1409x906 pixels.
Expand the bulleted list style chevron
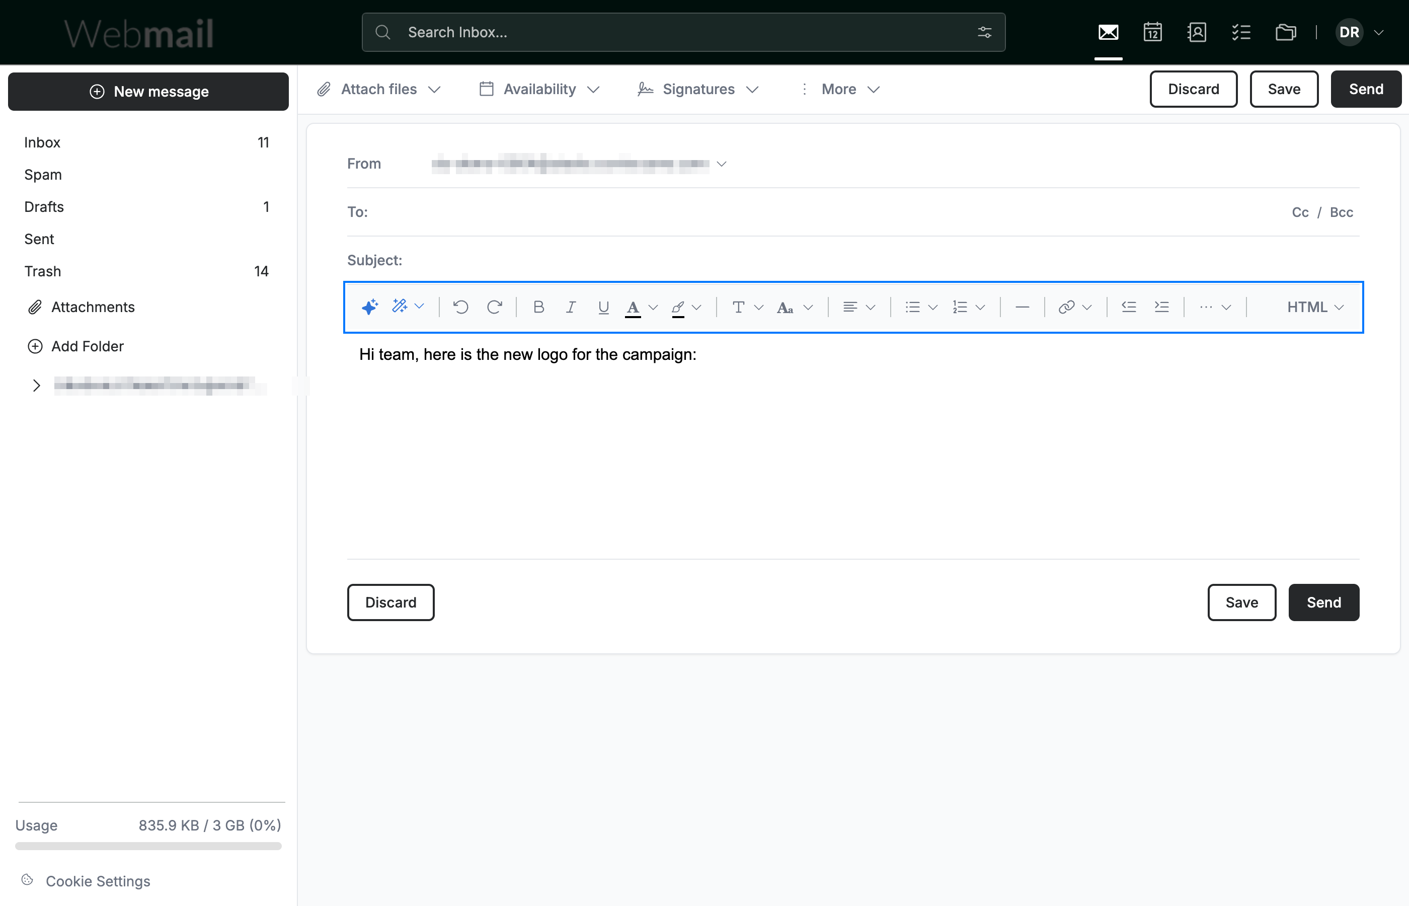[932, 307]
